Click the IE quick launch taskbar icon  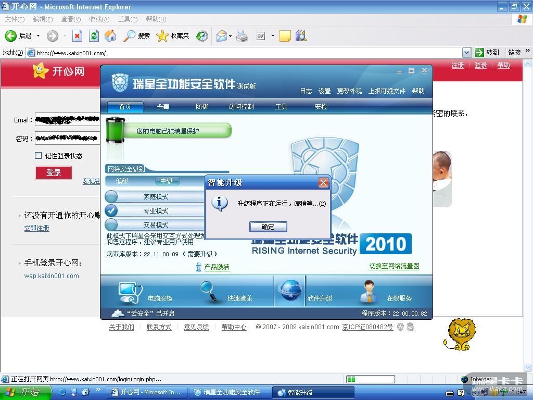tap(62, 392)
